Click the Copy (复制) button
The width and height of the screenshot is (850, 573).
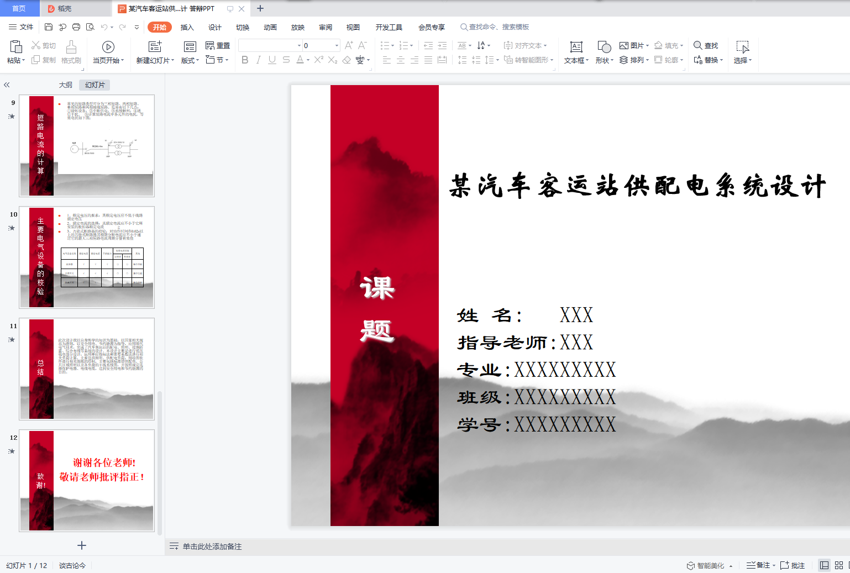pos(44,60)
